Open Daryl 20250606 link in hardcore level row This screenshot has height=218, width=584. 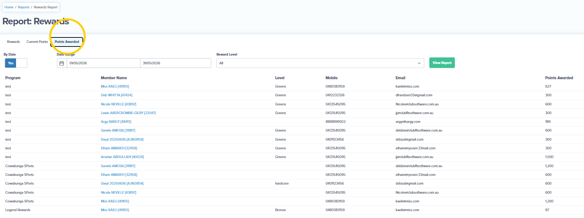click(x=122, y=183)
